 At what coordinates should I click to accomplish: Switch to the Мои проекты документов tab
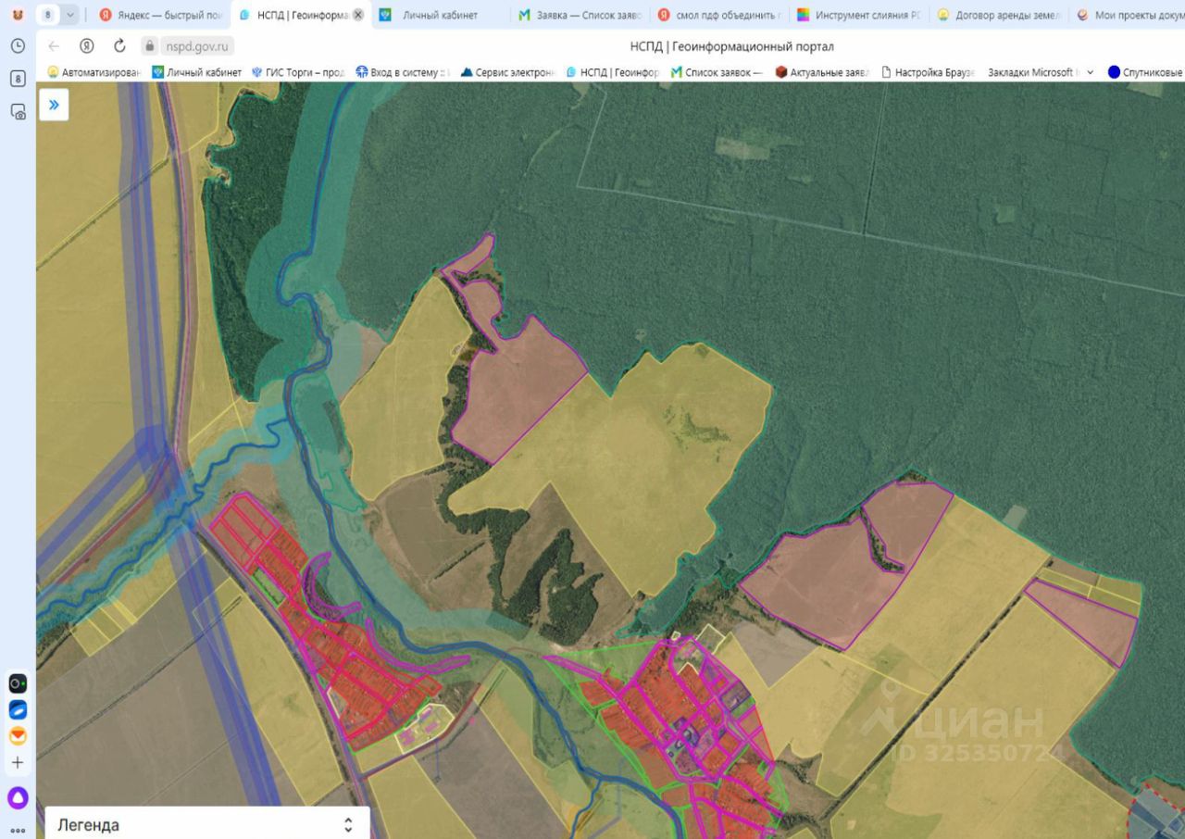(1128, 15)
